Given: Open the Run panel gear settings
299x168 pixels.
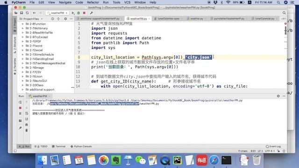Looking at the screenshot, I should pos(278,96).
